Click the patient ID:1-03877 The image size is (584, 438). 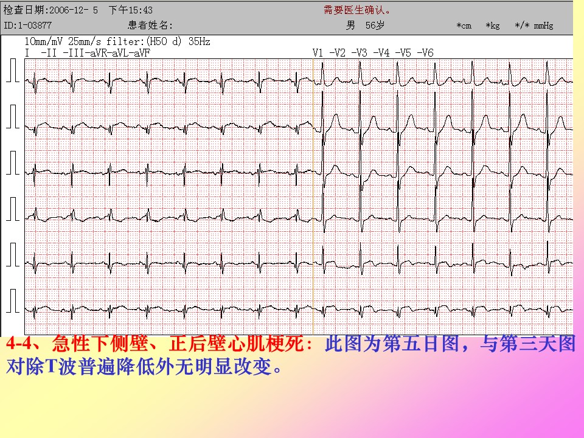coord(27,26)
